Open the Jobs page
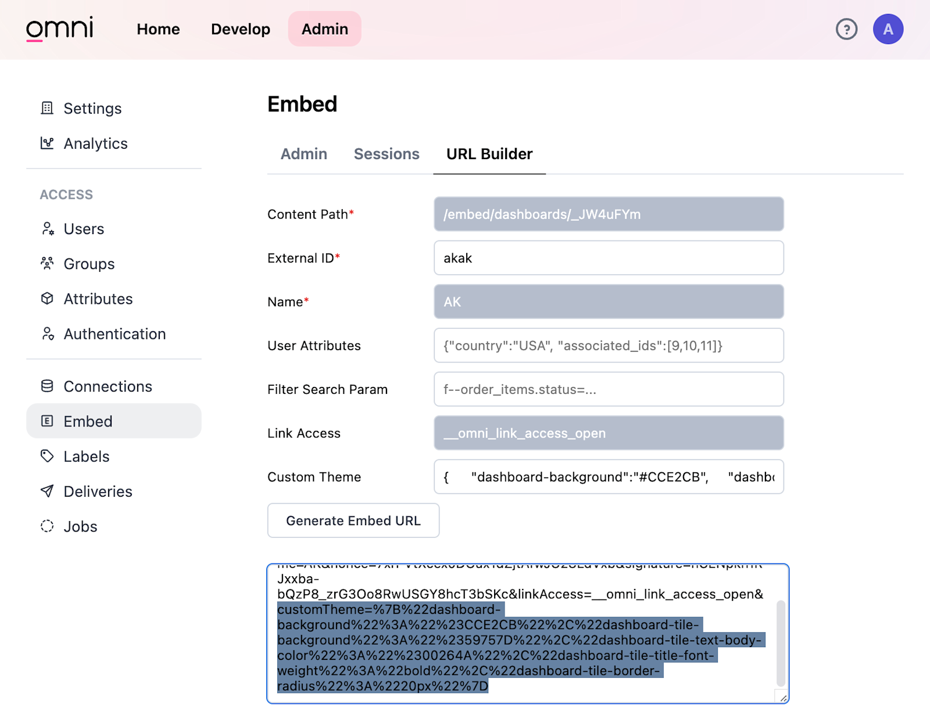 [x=80, y=526]
